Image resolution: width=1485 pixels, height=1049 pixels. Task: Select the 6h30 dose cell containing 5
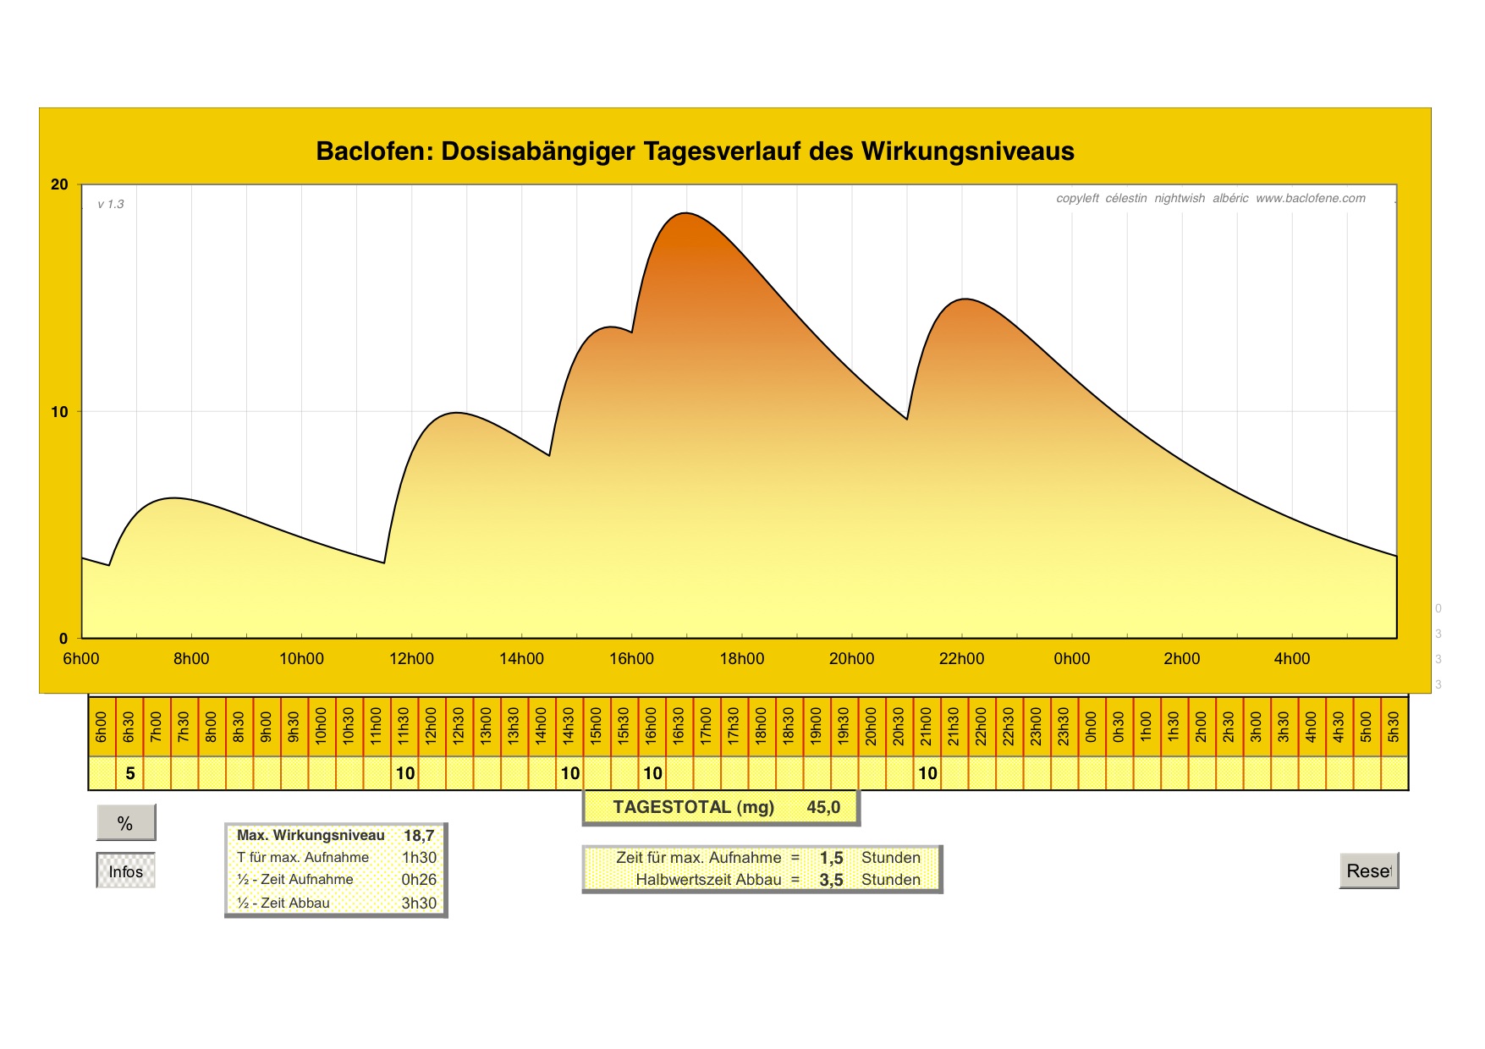[x=129, y=773]
